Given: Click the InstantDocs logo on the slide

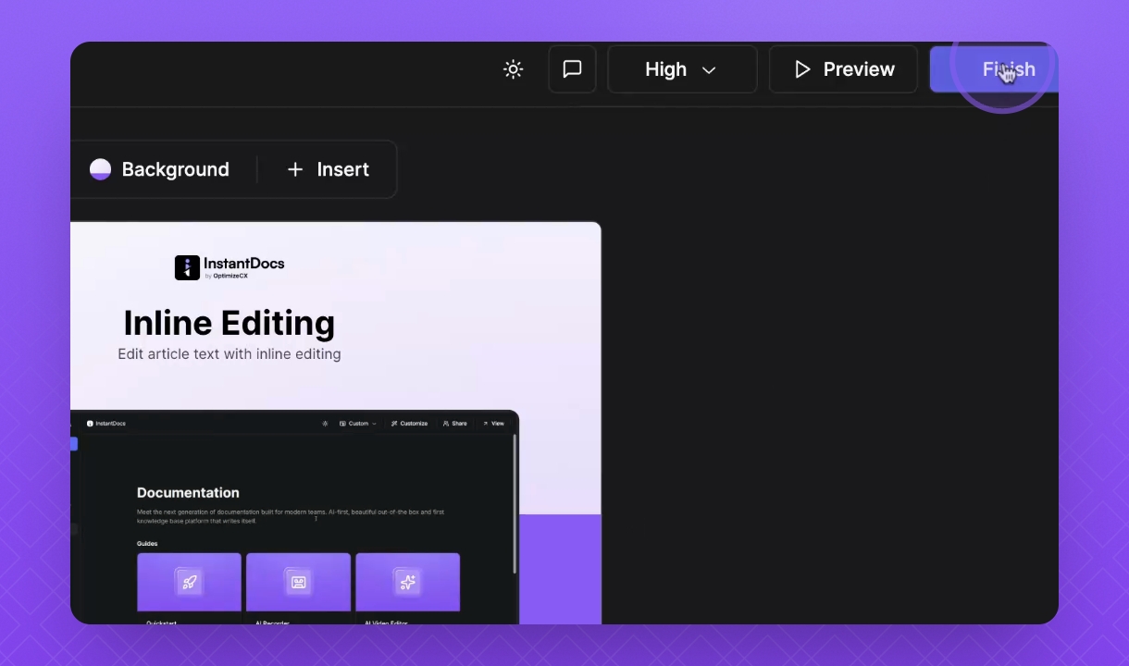Looking at the screenshot, I should (x=230, y=267).
